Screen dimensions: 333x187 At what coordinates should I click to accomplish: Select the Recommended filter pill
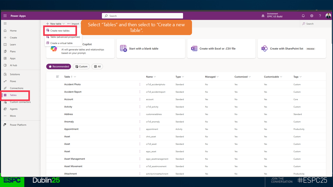pyautogui.click(x=59, y=66)
